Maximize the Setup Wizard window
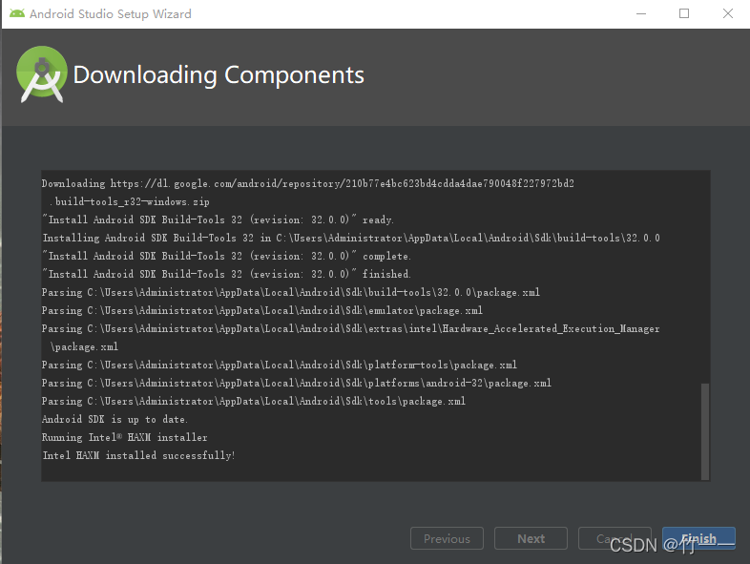 pos(684,13)
